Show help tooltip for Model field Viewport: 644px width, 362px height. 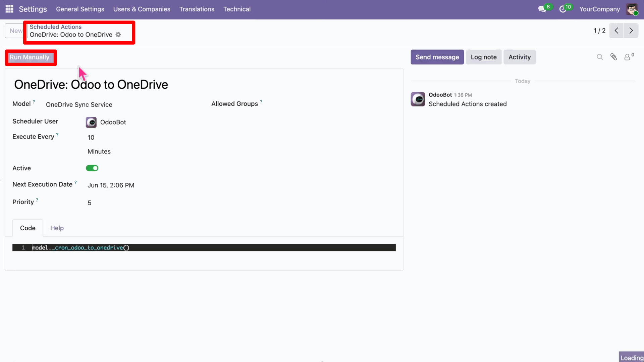[x=34, y=101]
